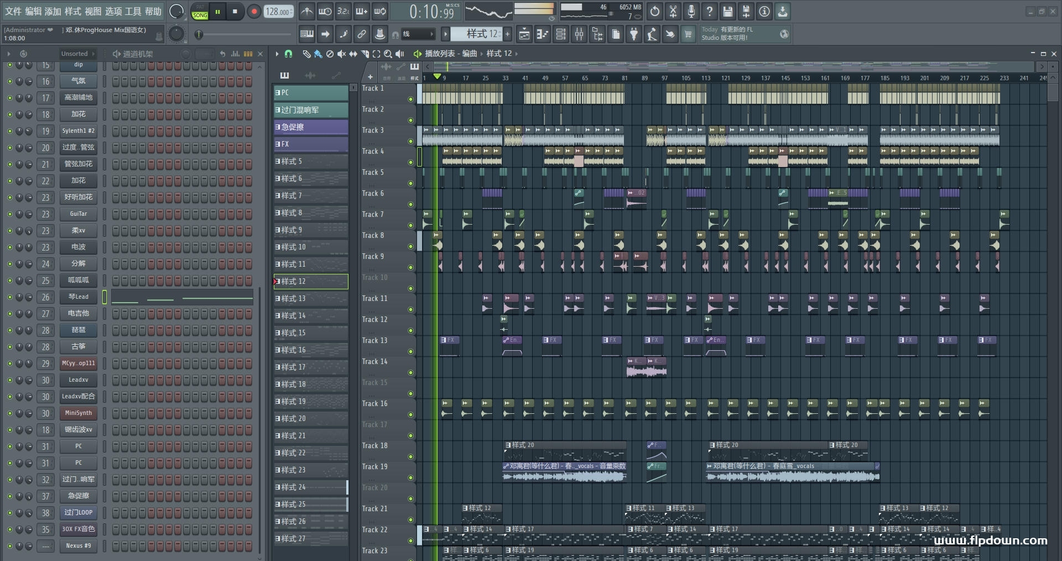Select 样式 13 in the pattern list
The height and width of the screenshot is (561, 1062).
[x=310, y=299]
